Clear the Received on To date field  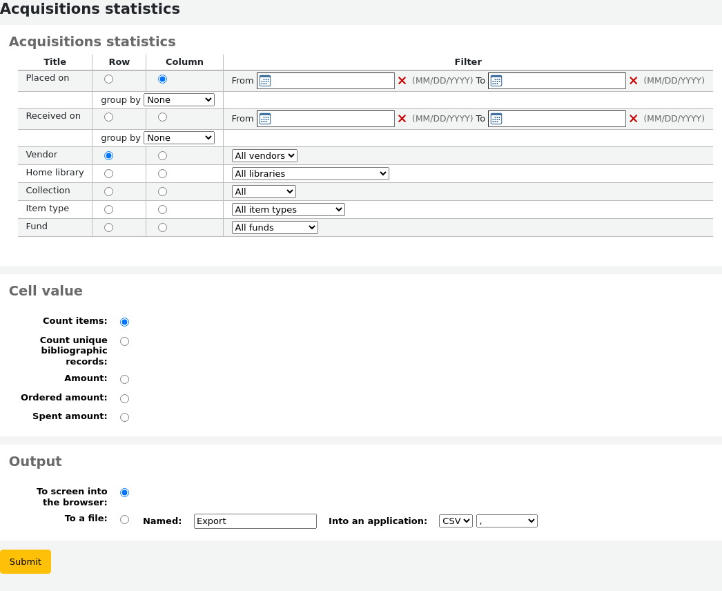[633, 119]
